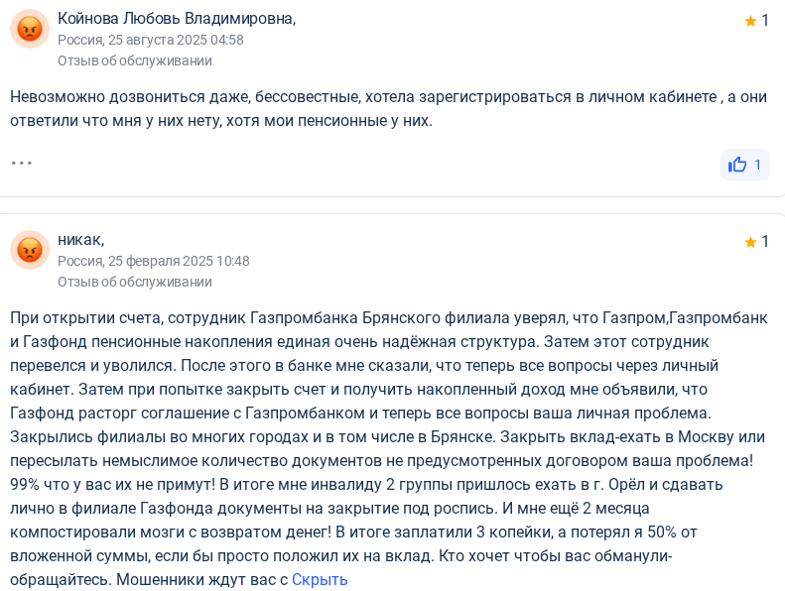Open the profile of Койнова Любовь Владимировна
Screen dimensions: 785x591
click(x=177, y=18)
